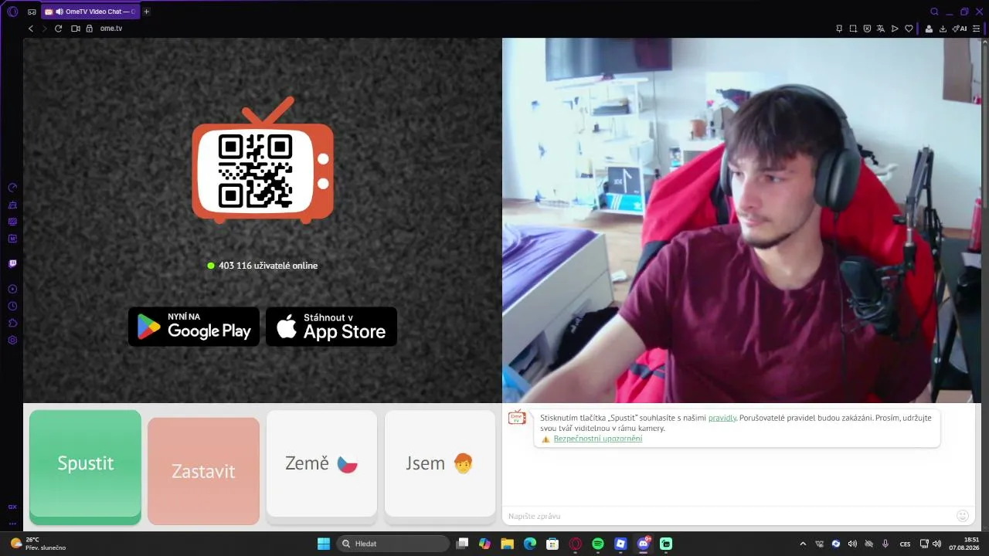Open sidebar three-dots setup menu
The width and height of the screenshot is (989, 556).
(x=12, y=523)
